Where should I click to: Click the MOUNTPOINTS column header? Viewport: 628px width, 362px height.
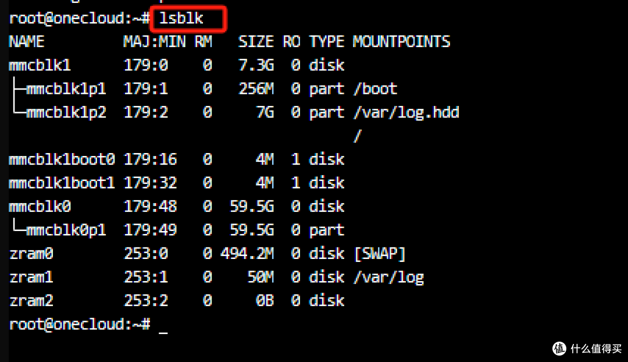pos(401,42)
